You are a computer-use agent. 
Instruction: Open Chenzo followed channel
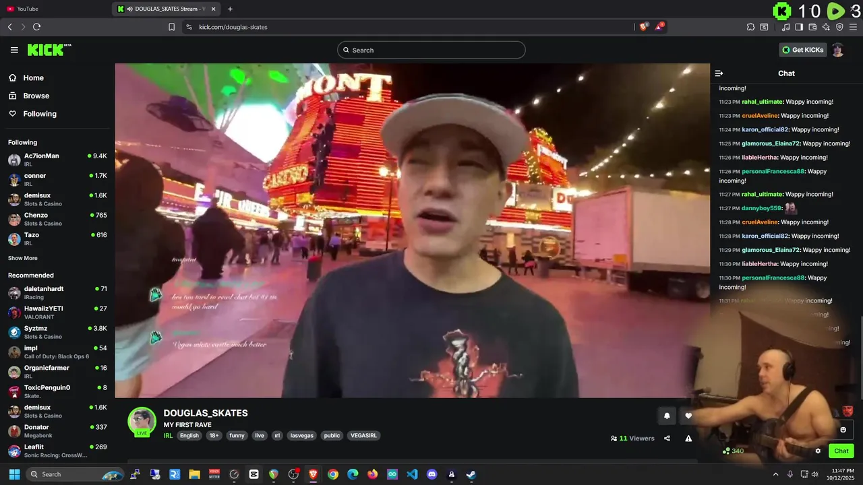[x=57, y=219]
